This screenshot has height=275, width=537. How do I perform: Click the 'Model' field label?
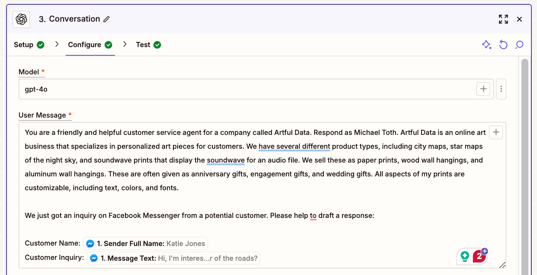(x=29, y=72)
